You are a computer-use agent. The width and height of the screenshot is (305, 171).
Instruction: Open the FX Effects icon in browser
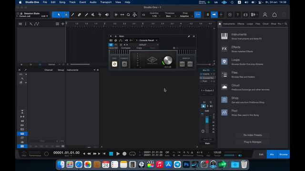tap(224, 49)
